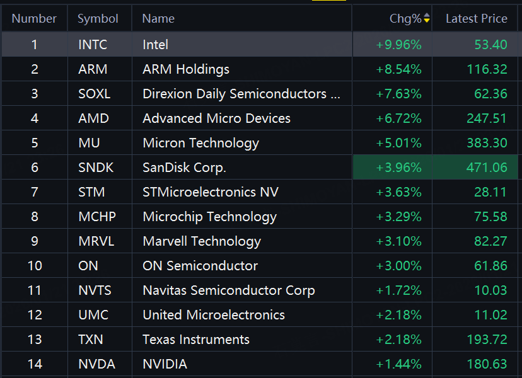Select the MCHP ticker symbol

point(97,217)
